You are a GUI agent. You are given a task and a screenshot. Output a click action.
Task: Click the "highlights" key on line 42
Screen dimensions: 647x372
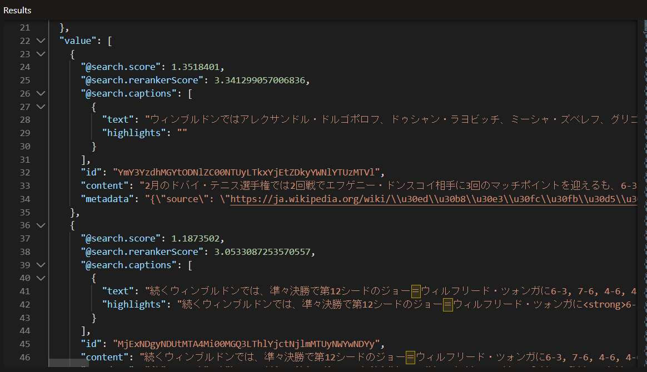(134, 304)
